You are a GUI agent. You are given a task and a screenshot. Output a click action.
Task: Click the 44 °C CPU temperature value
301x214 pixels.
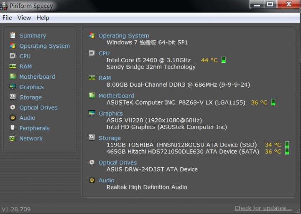[x=209, y=60]
